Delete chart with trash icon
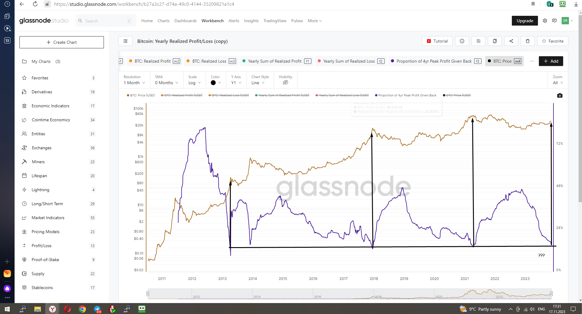Screen dimensions: 582x314 point(528,41)
